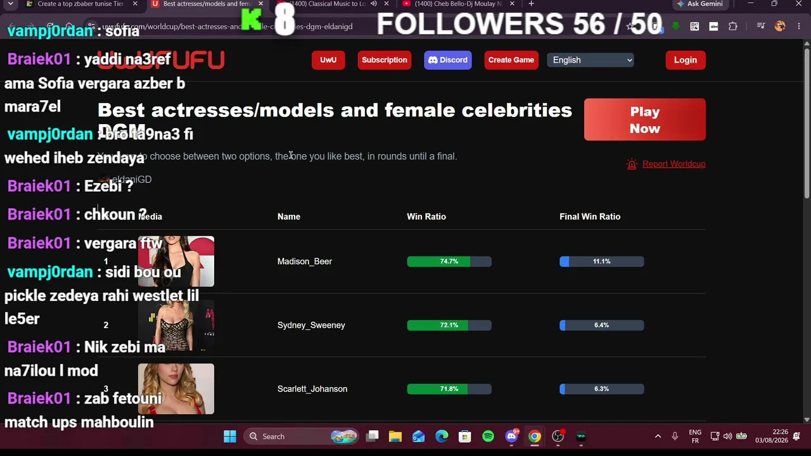Click the taskbar Search box
This screenshot has width=811, height=456.
[300, 436]
